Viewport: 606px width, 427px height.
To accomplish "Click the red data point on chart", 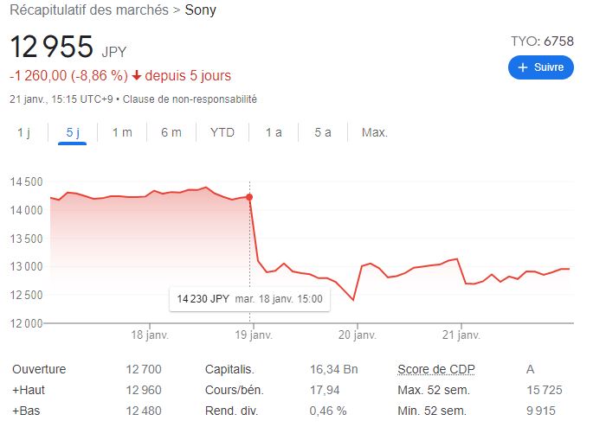I will [x=249, y=197].
